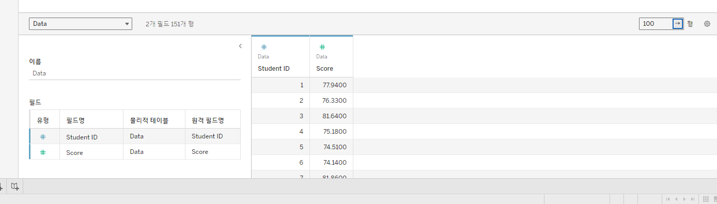The image size is (717, 204).
Task: Click the row count input showing 100
Action: click(x=655, y=24)
